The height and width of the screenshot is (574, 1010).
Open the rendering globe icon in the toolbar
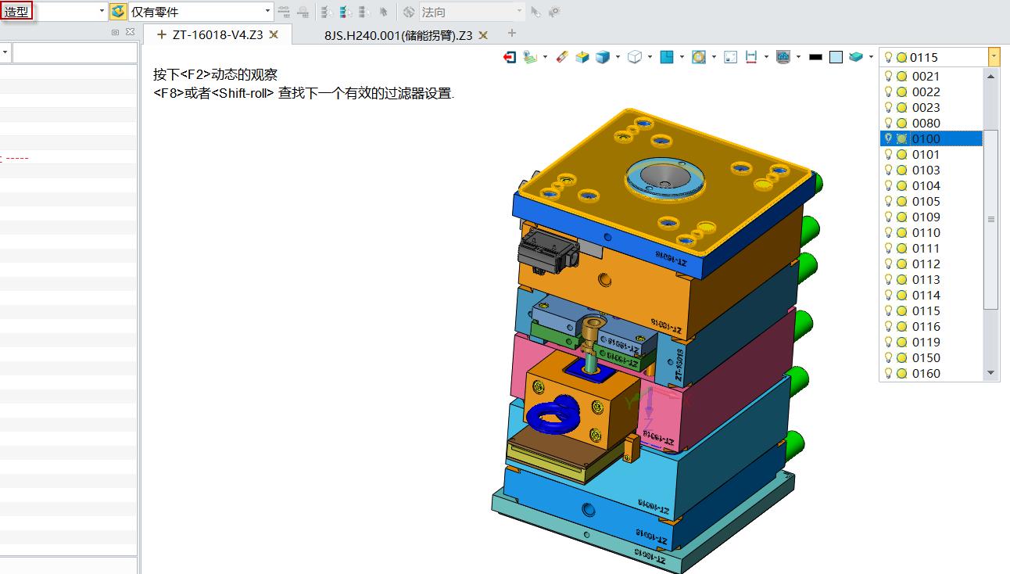coord(783,56)
